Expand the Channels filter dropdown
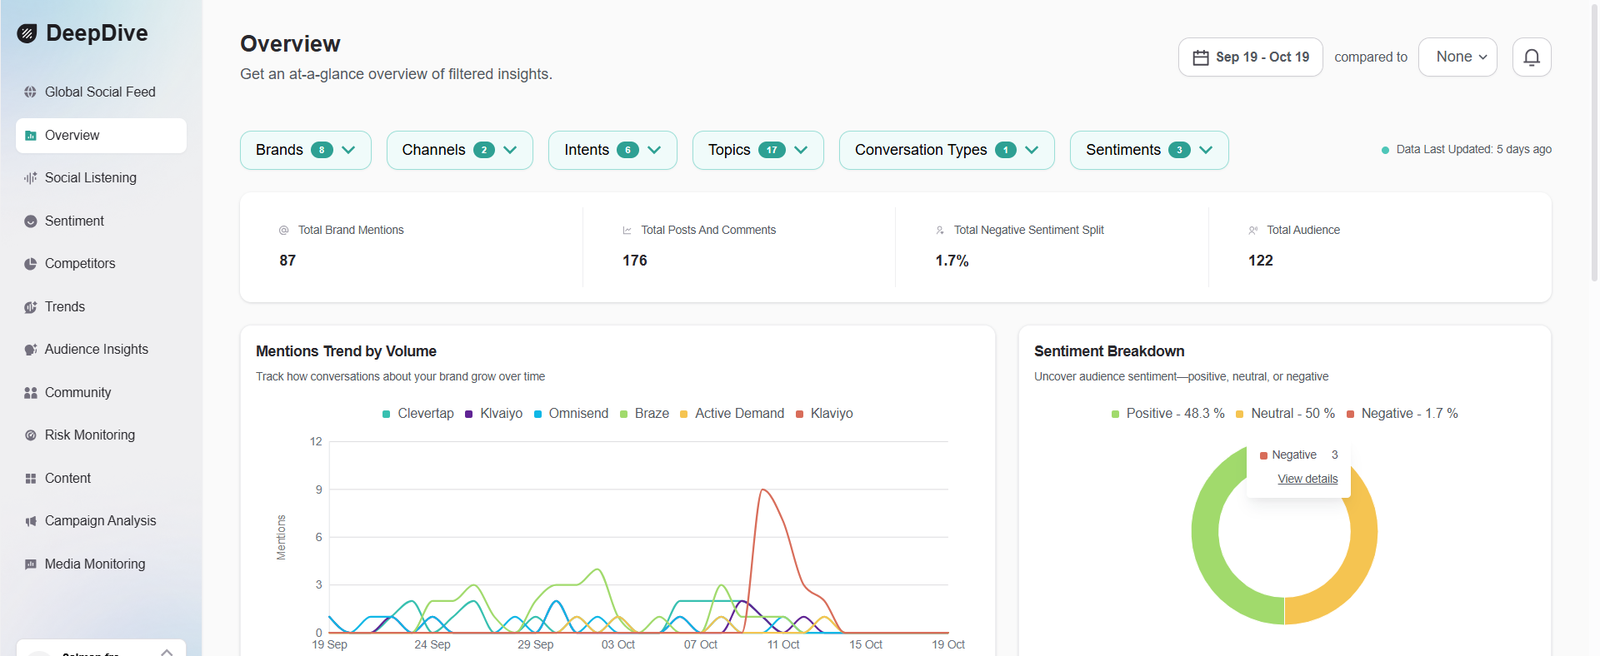Screen dimensions: 1600x656 coord(459,150)
